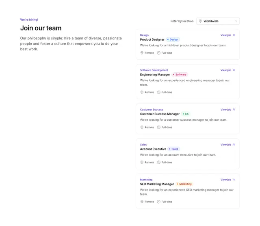Click the location pin icon in SEO Marketing Manager card
The width and height of the screenshot is (260, 226).
point(142,202)
